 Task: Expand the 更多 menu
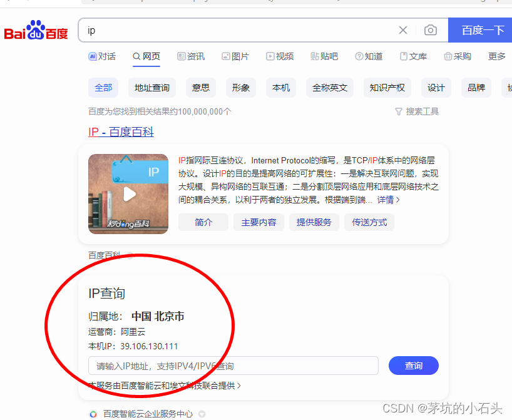coord(496,56)
